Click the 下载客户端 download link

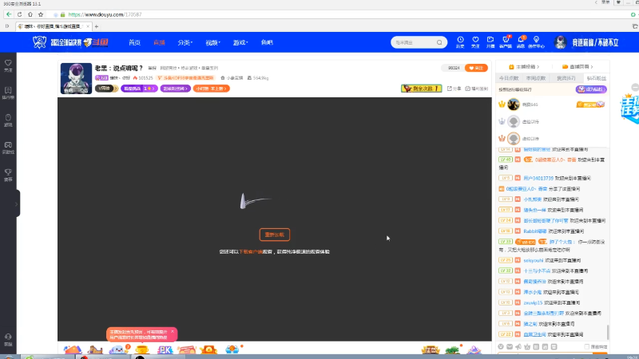(251, 252)
